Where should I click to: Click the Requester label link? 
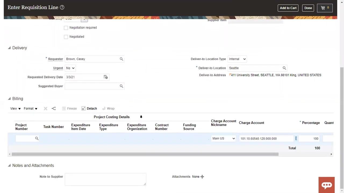[55, 59]
